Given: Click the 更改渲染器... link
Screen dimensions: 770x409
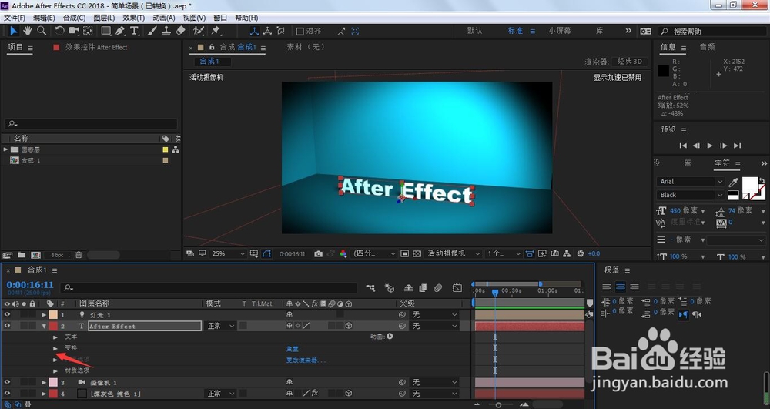Looking at the screenshot, I should pyautogui.click(x=306, y=360).
